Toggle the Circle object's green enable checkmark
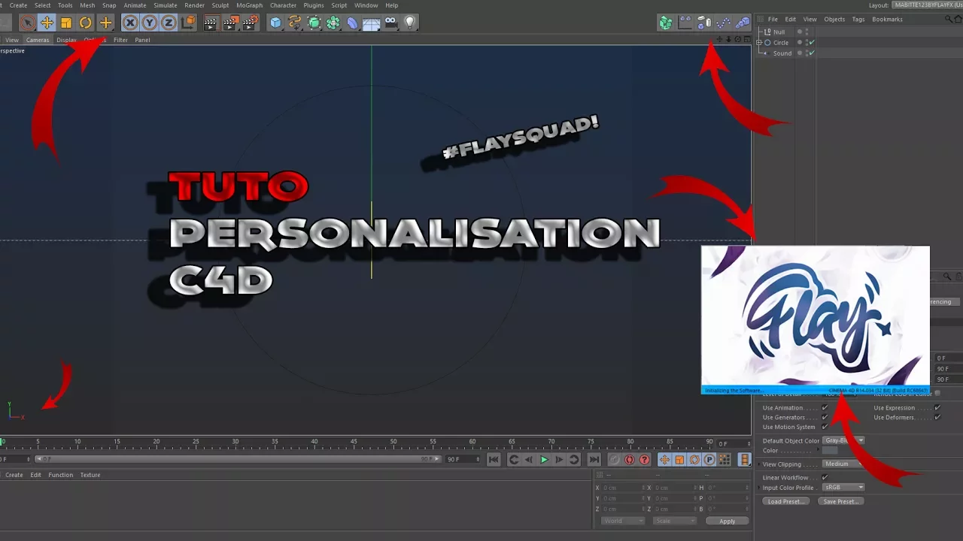The image size is (963, 541). coord(812,43)
